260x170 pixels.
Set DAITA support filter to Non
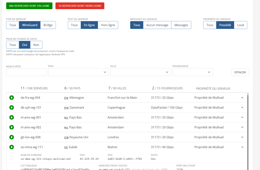36,45
